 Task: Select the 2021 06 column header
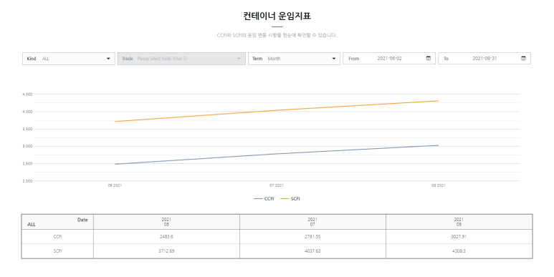pyautogui.click(x=166, y=222)
